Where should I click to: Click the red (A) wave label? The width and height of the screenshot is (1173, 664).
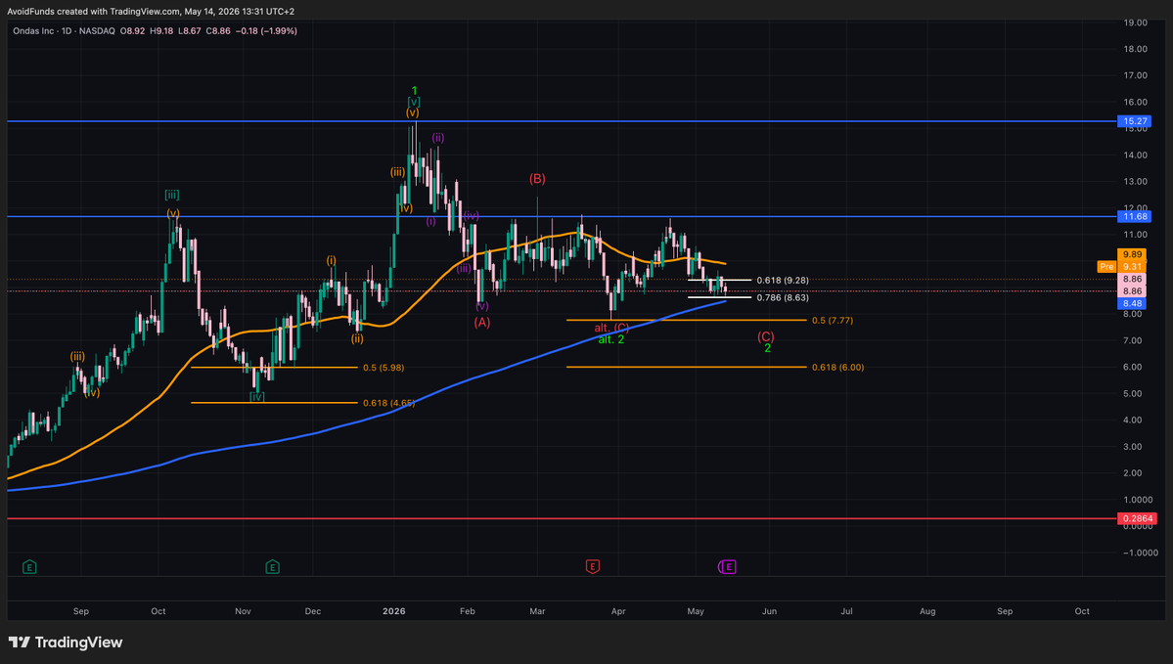click(x=481, y=323)
